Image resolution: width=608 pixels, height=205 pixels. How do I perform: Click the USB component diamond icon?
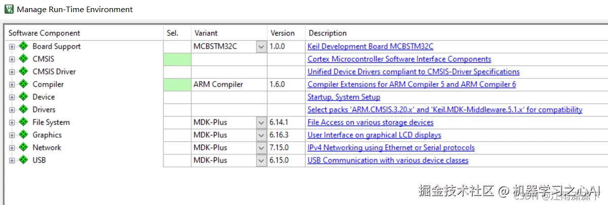click(23, 160)
